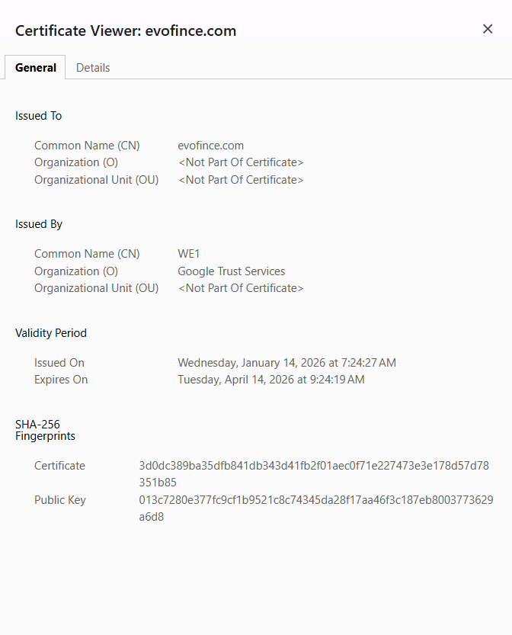Close the Certificate Viewer dialog

tap(488, 29)
